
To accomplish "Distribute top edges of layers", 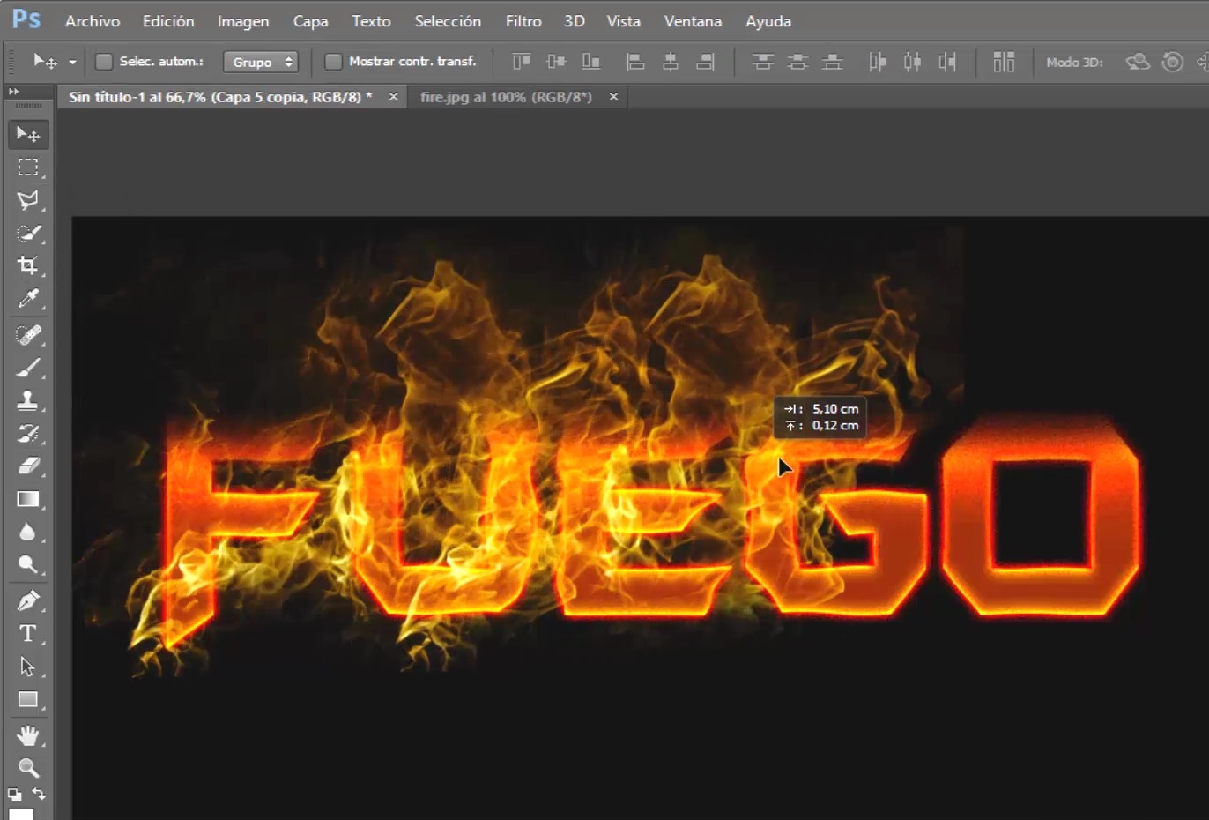I will click(x=763, y=62).
